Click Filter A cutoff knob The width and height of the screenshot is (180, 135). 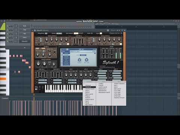pos(37,54)
